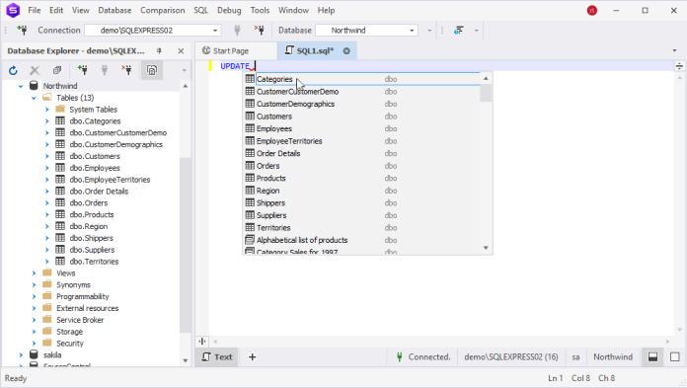Expand the dbo.Orders table node

(x=46, y=203)
